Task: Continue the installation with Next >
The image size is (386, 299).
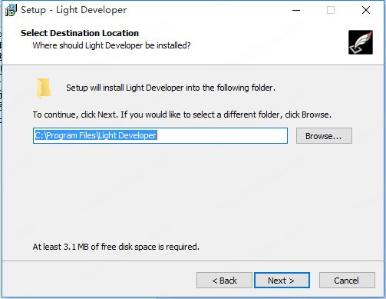Action: click(282, 281)
